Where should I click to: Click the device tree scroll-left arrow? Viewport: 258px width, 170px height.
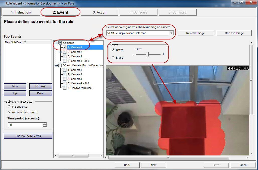(56, 155)
